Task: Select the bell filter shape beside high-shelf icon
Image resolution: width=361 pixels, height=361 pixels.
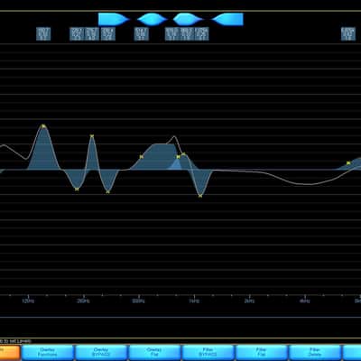Action: pos(188,19)
